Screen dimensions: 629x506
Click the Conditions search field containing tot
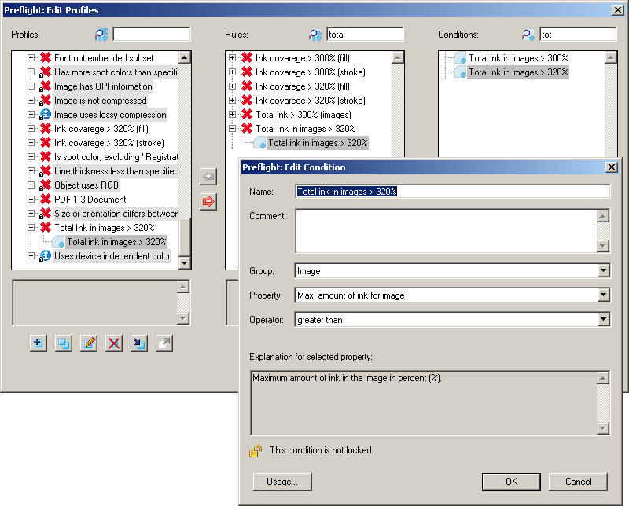coord(578,35)
